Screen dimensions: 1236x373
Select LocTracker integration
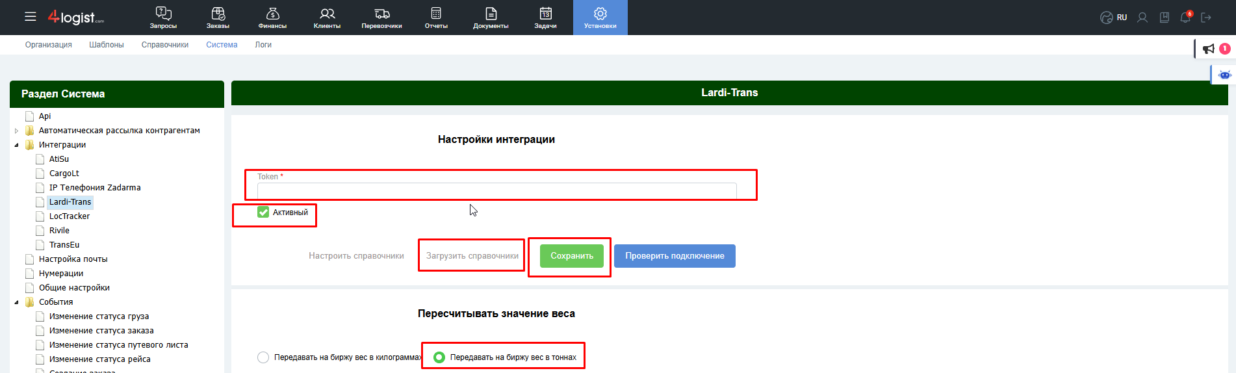point(70,216)
